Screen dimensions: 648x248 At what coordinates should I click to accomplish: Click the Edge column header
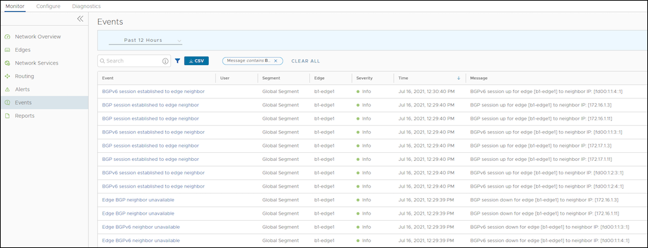click(319, 78)
